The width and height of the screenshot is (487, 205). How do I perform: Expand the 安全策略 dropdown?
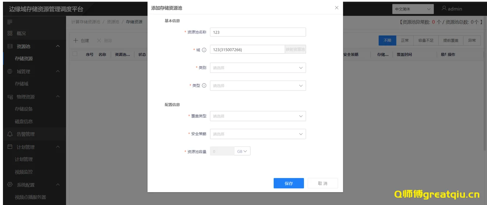[x=257, y=134]
